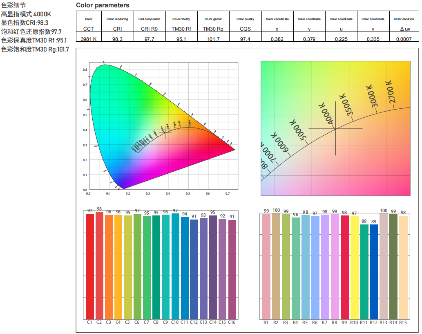Click the Color parameters heading
Viewport: 422px width, 334px height.
click(x=103, y=5)
